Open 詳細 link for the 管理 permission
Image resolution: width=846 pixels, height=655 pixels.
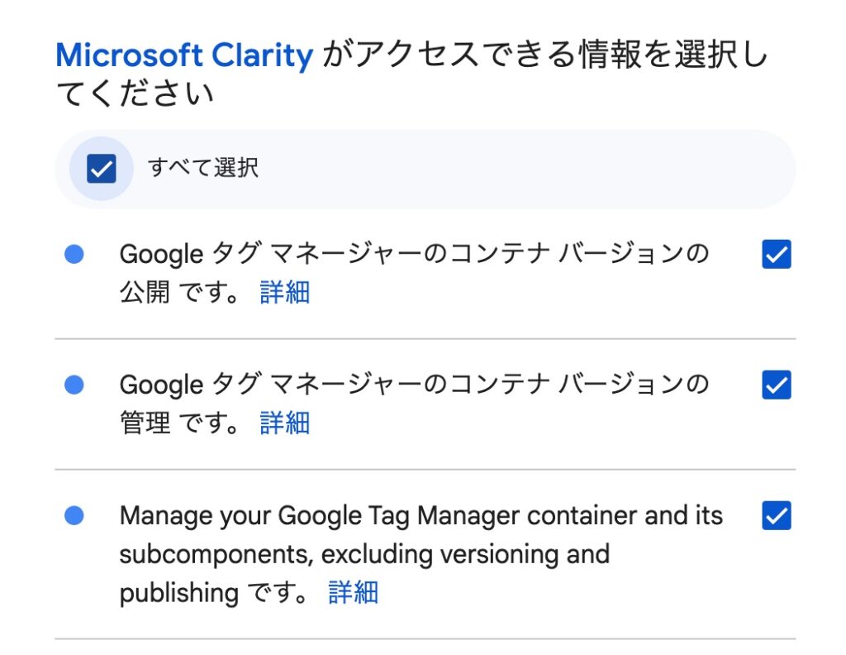tap(285, 423)
